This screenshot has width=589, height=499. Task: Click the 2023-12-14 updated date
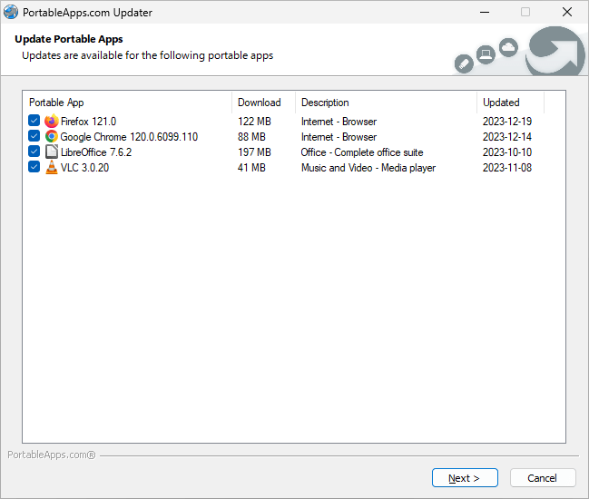coord(507,137)
